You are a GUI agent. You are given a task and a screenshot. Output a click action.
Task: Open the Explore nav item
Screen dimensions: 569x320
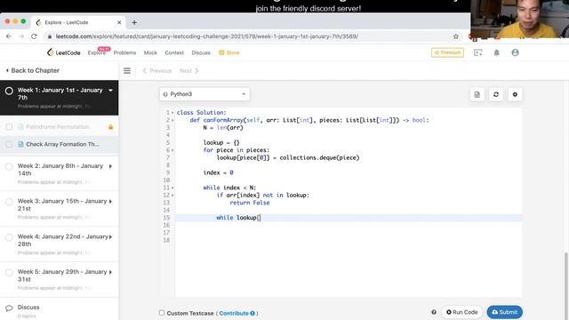97,52
